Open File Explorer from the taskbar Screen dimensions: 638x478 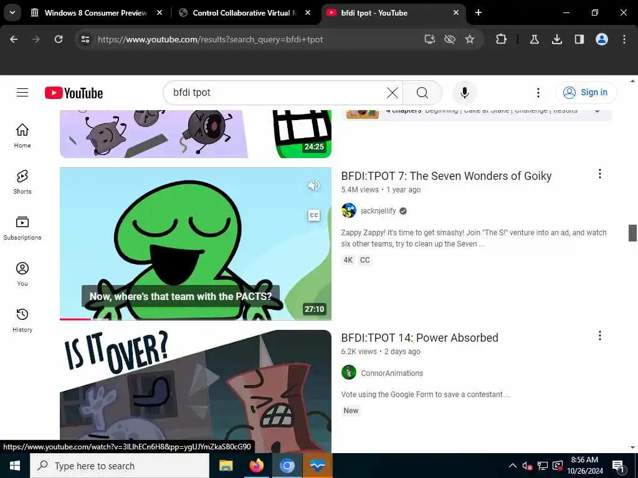226,466
